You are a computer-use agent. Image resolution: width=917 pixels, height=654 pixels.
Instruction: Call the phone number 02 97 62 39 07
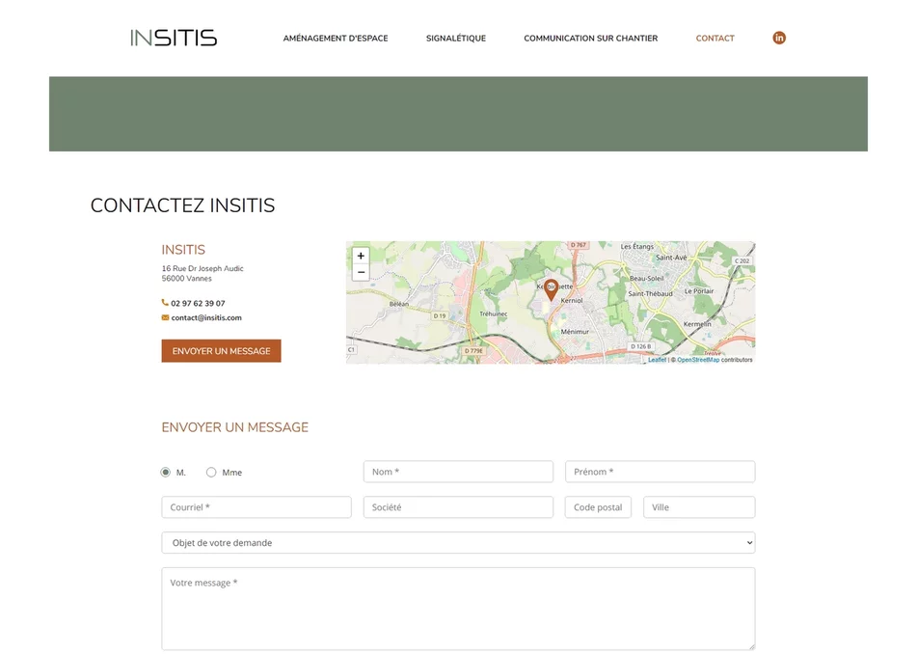198,303
